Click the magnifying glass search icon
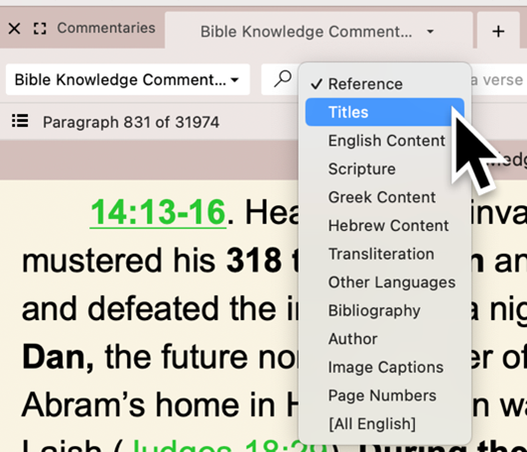This screenshot has width=527, height=452. [282, 79]
